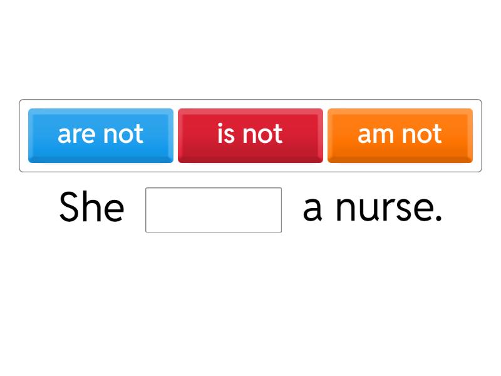Viewport: 501px width, 376px height.
Task: Choose the rightmost word bank option
Action: [400, 135]
